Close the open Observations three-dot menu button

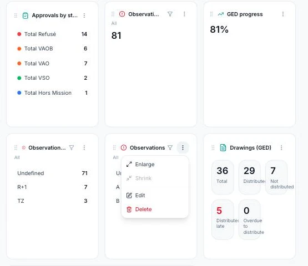[x=183, y=147]
